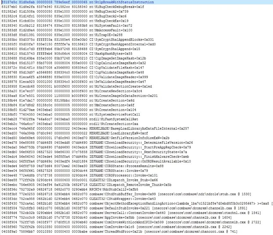Select CI!SymCryptSha1AppendBlocks+0x331 frame
Screen dimensions: 273x235
[x=78, y=40]
